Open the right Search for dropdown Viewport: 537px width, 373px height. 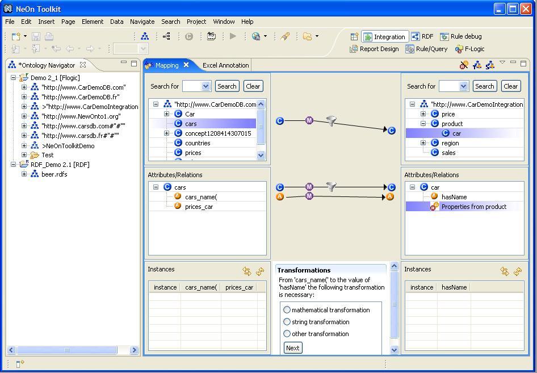tap(463, 86)
